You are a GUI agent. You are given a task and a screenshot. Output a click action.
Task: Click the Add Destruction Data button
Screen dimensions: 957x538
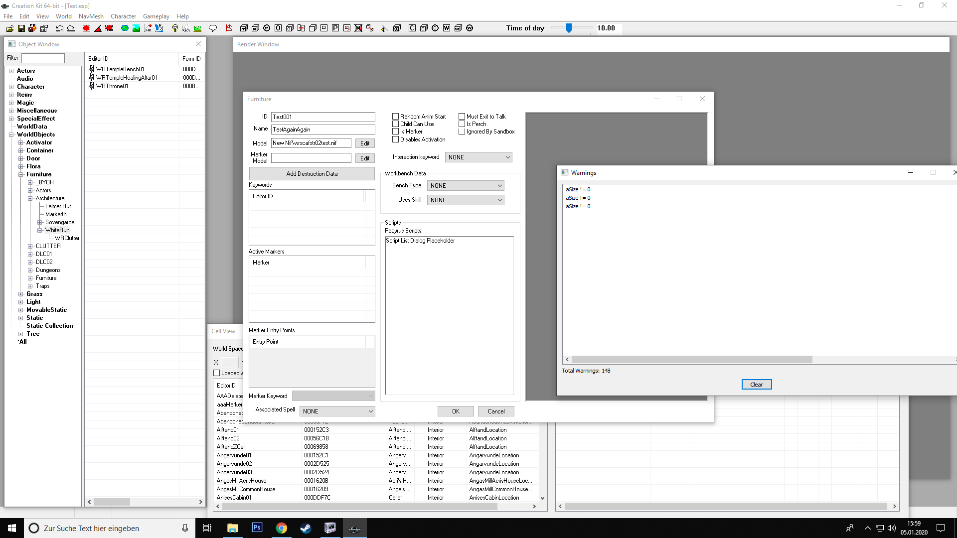[312, 174]
